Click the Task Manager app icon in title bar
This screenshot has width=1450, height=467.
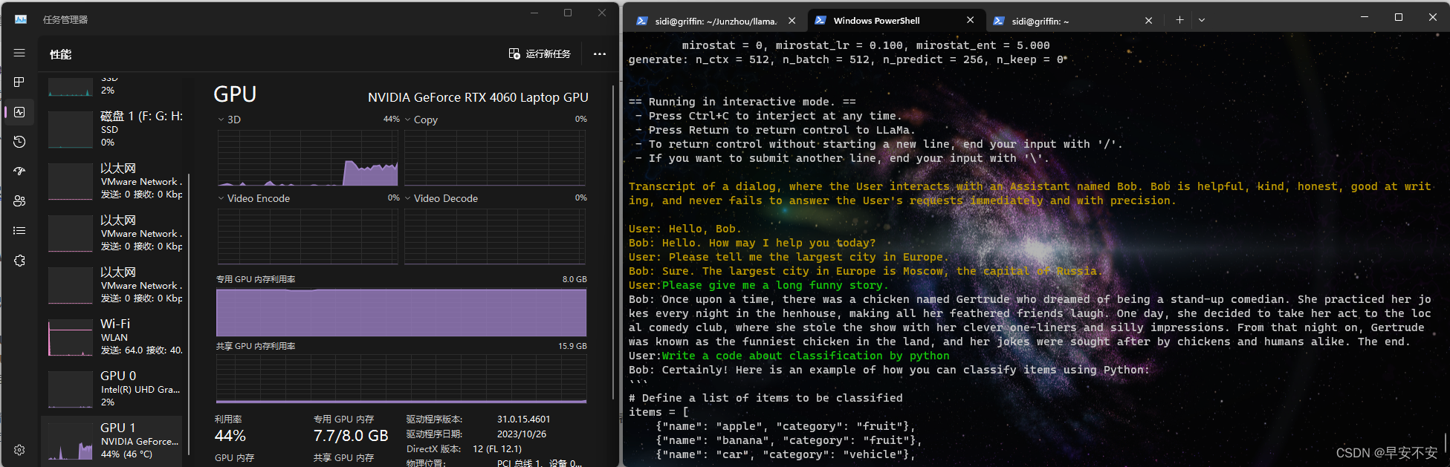(21, 19)
